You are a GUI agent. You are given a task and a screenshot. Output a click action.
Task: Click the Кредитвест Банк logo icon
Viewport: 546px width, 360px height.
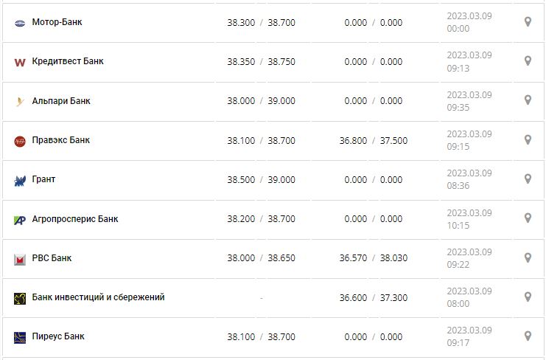pos(20,62)
